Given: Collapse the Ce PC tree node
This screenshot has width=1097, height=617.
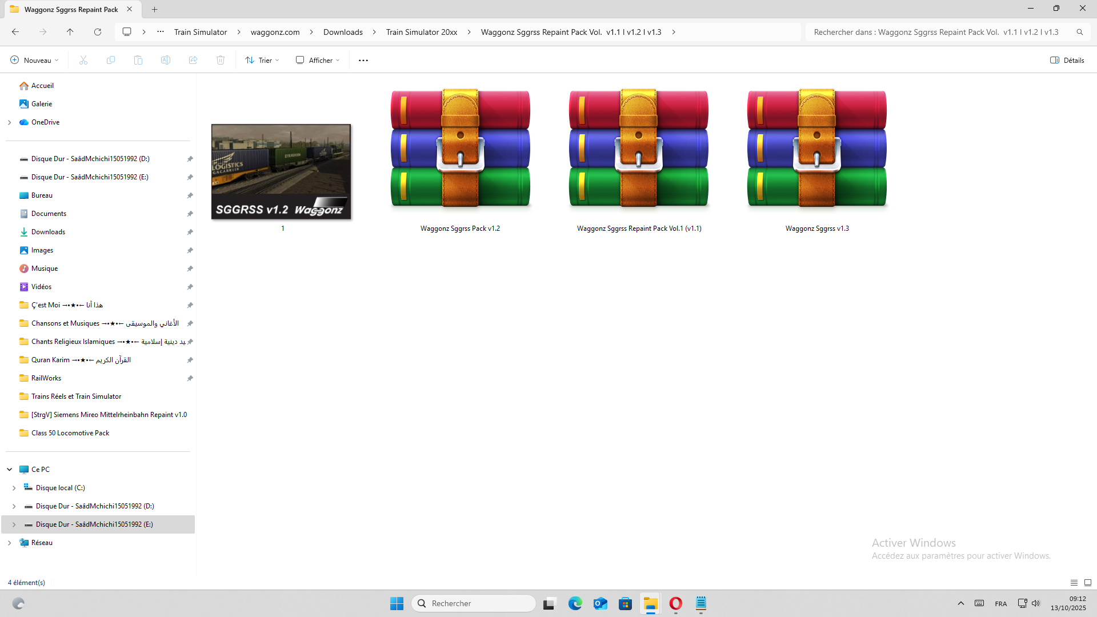Looking at the screenshot, I should pyautogui.click(x=10, y=470).
